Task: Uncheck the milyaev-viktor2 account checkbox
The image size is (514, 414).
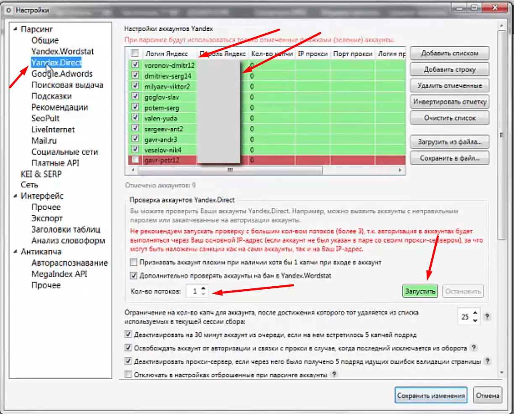Action: click(x=135, y=86)
